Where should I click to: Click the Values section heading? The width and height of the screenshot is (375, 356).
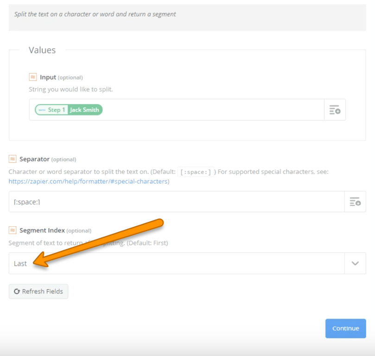42,50
